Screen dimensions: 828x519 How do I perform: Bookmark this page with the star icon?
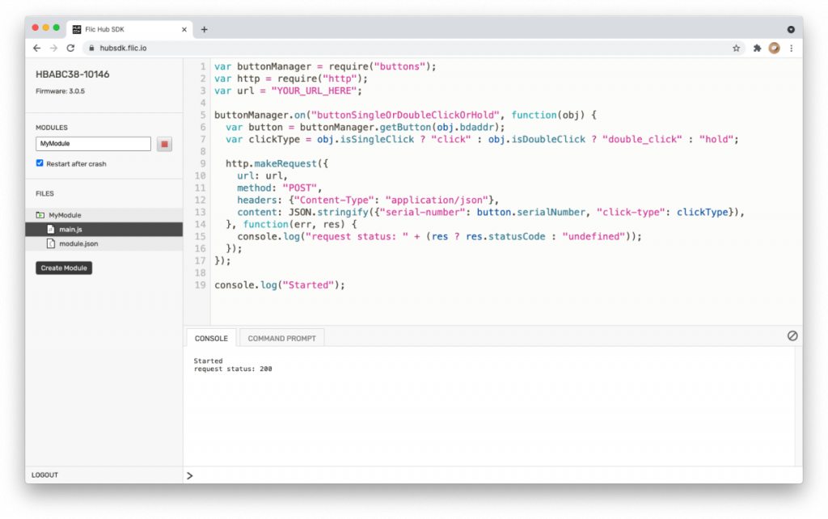736,48
